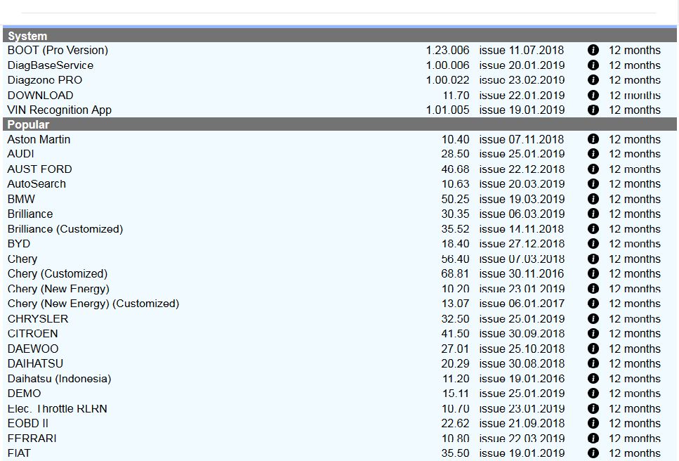Viewport: 679px width, 461px height.
Task: Click the CITROEN entry name
Action: pos(32,333)
